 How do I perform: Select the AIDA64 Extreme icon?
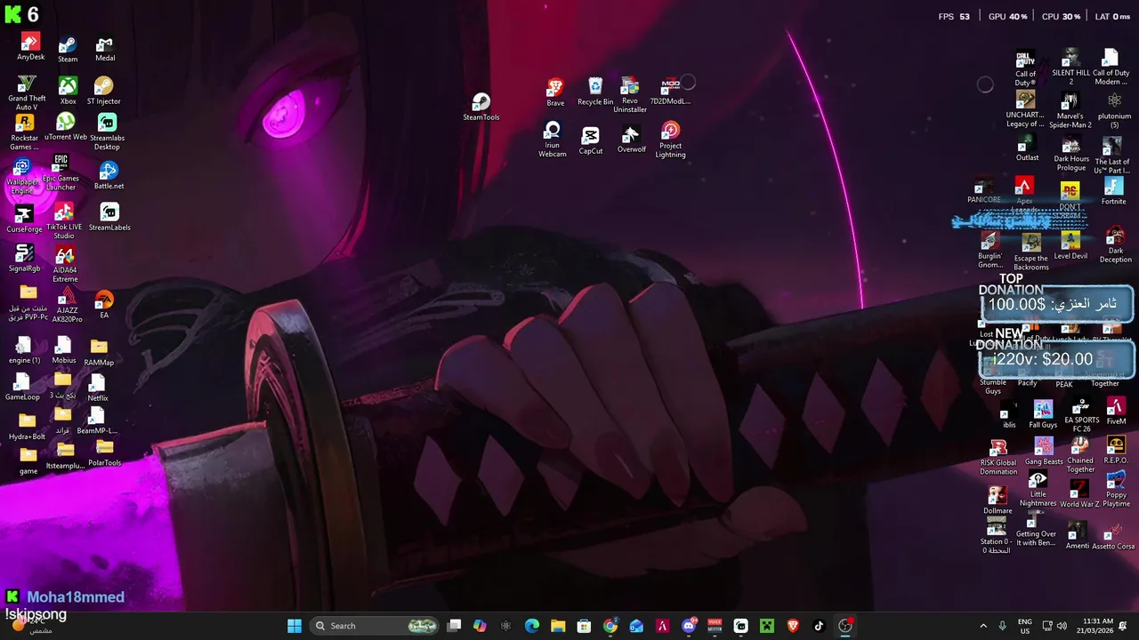tap(65, 265)
